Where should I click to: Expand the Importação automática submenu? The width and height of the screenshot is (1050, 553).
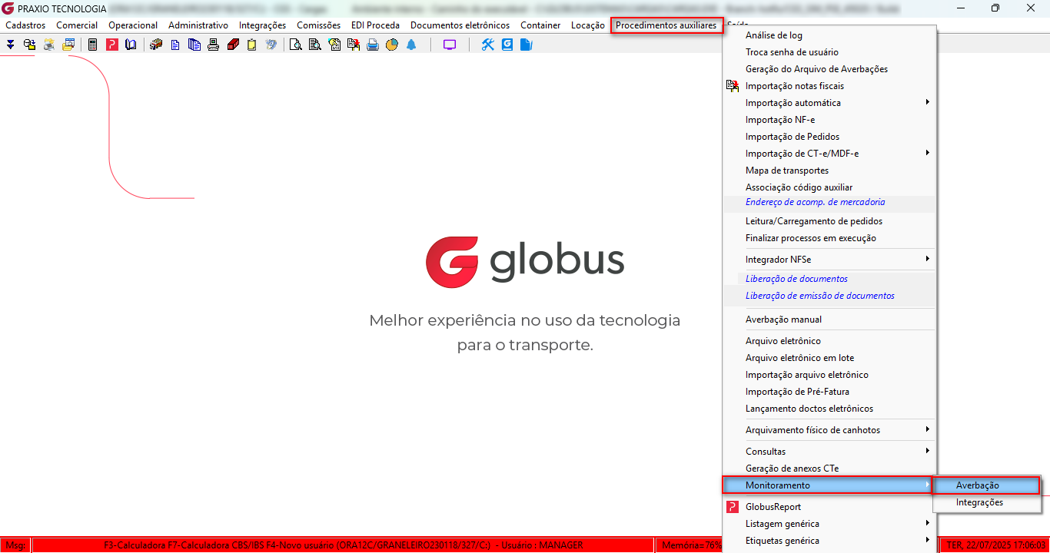click(828, 103)
